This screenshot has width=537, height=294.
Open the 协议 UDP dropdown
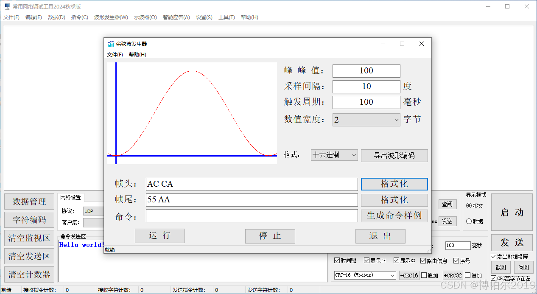[93, 211]
